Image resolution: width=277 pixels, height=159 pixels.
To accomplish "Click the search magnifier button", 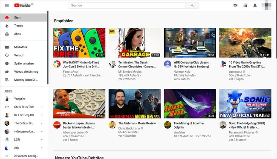I will 192,5.
